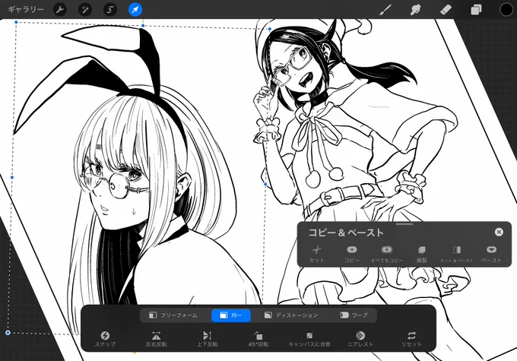This screenshot has width=517, height=361.
Task: Open the ギャラリー gallery view
Action: tap(26, 10)
